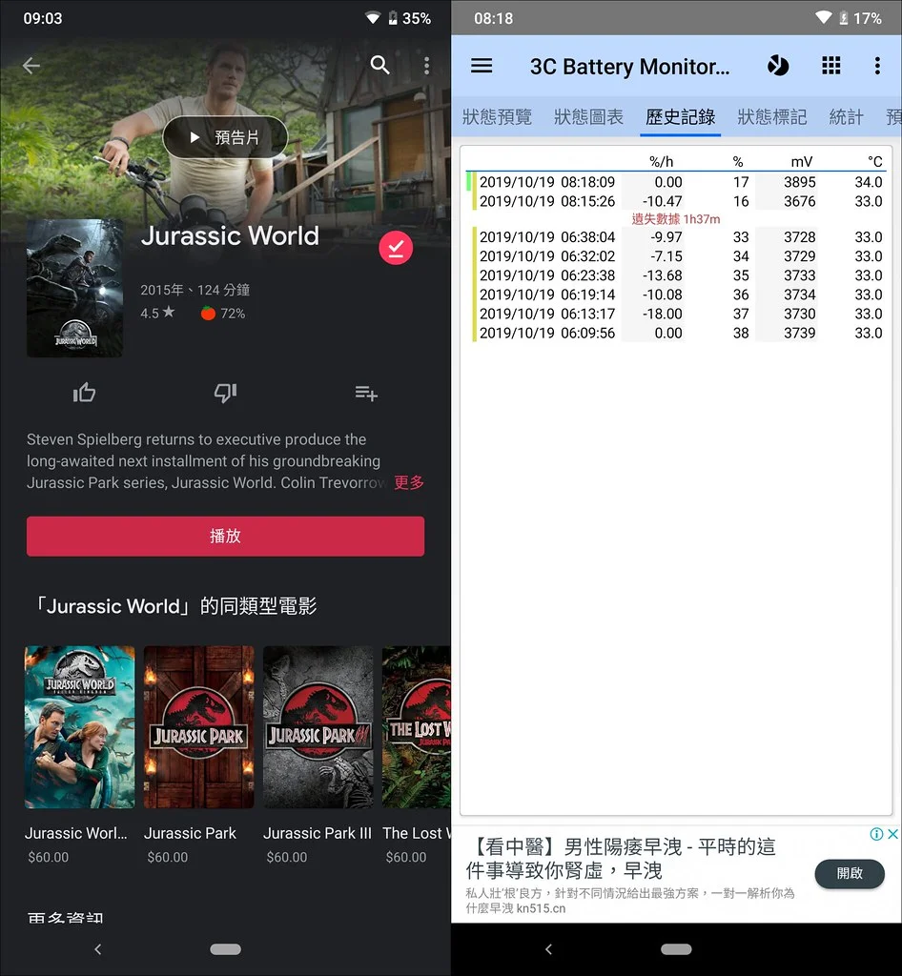Click the Rotten Tomatoes 72% rating
Screen dimensions: 902x976
point(223,314)
